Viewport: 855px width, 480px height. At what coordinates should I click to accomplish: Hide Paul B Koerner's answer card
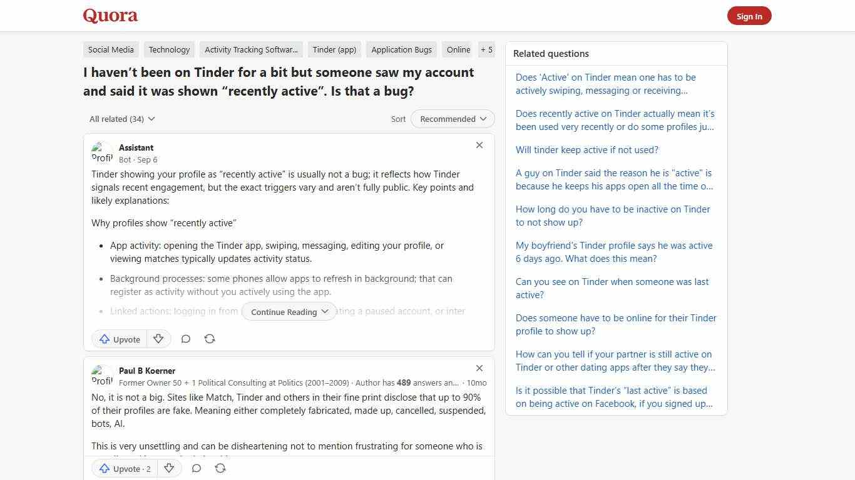479,368
